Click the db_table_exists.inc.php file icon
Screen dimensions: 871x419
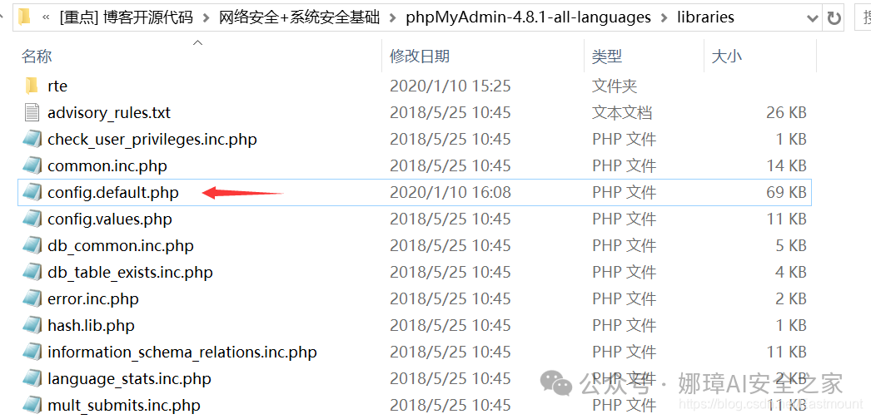pyautogui.click(x=32, y=272)
